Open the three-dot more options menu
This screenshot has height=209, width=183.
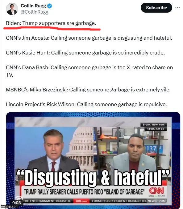(177, 8)
